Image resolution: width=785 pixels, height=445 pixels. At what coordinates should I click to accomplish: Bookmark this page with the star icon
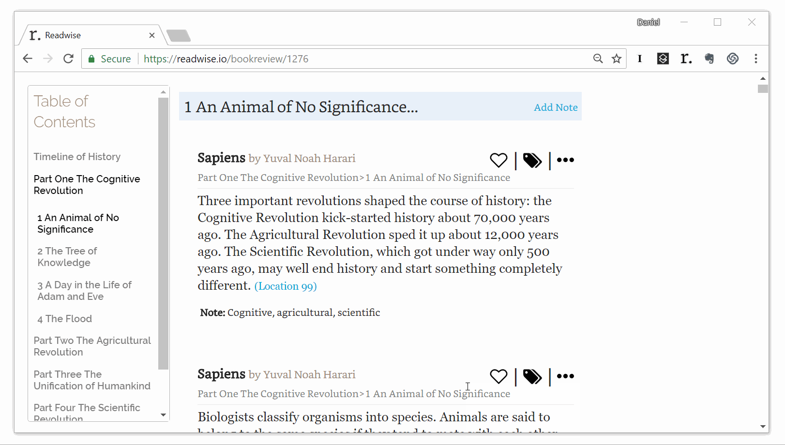(x=617, y=59)
